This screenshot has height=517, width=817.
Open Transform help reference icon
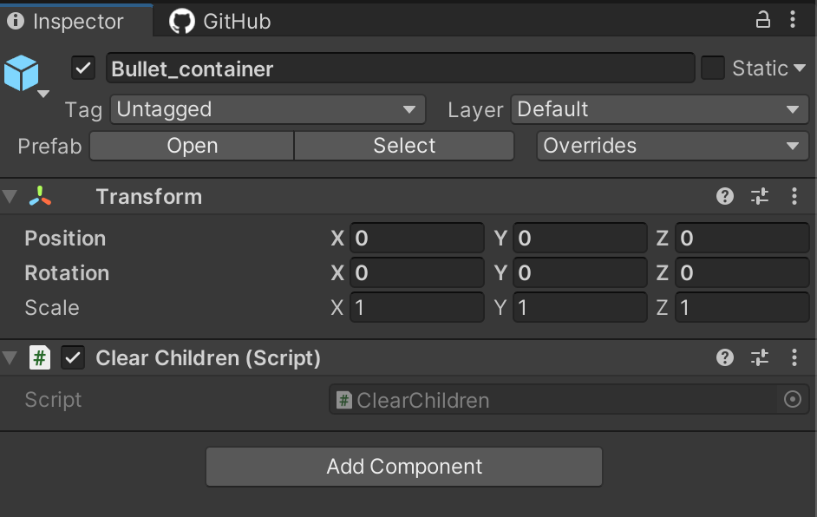pyautogui.click(x=725, y=197)
